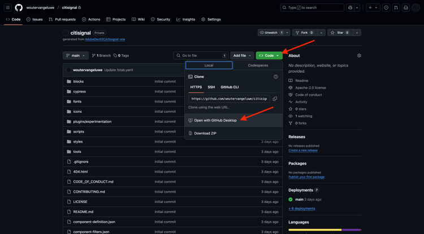Go to GitHub home via Octocat logo
This screenshot has height=234, width=424.
click(19, 7)
